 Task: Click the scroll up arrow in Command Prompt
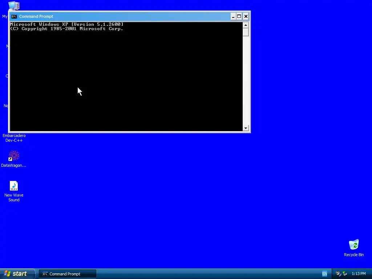[246, 25]
